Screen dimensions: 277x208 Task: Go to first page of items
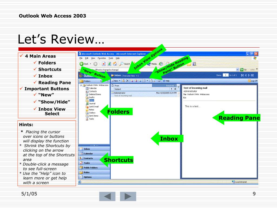coord(242,75)
